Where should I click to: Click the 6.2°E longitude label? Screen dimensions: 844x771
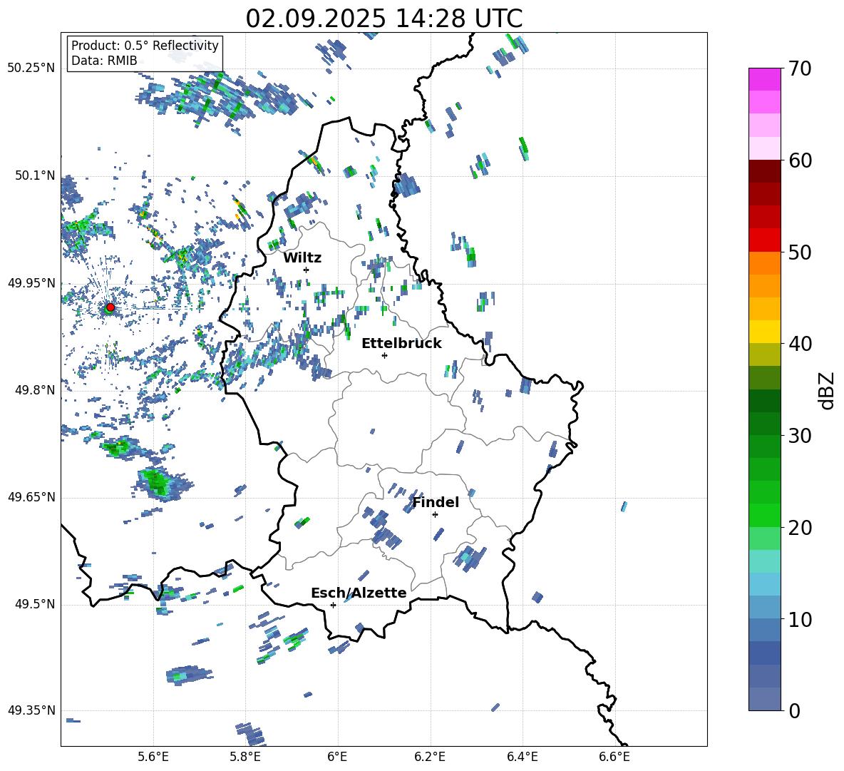pos(430,757)
